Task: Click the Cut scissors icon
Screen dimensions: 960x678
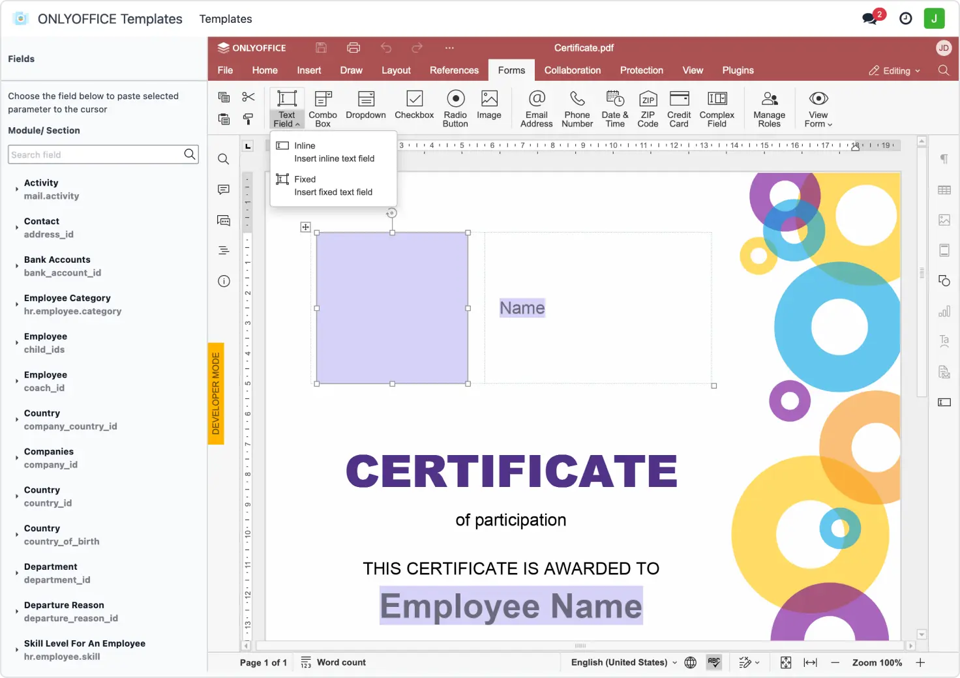Action: 248,97
